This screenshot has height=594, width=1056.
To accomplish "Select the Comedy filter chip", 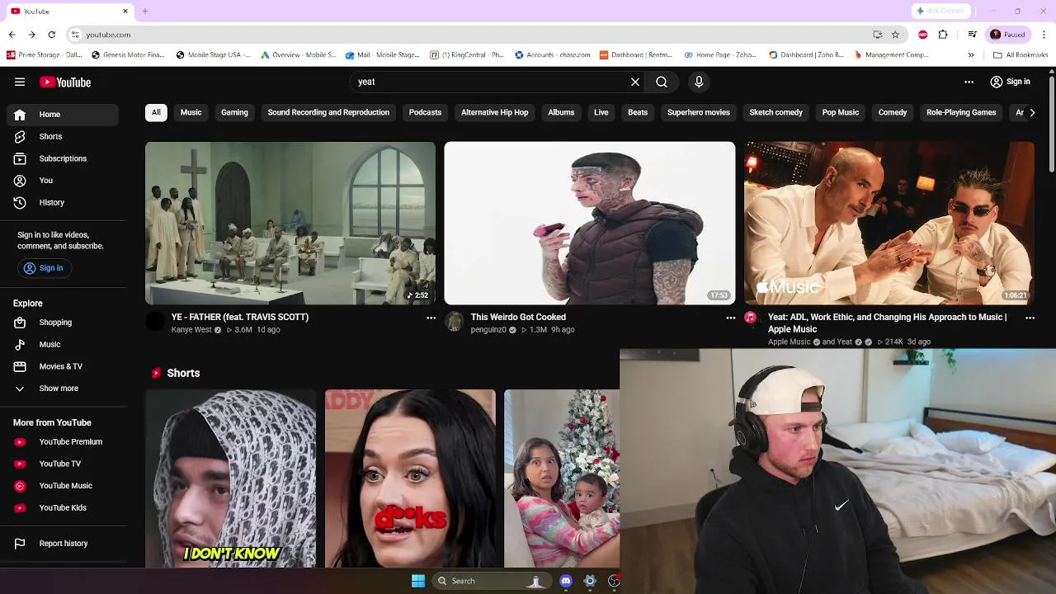I will [892, 112].
